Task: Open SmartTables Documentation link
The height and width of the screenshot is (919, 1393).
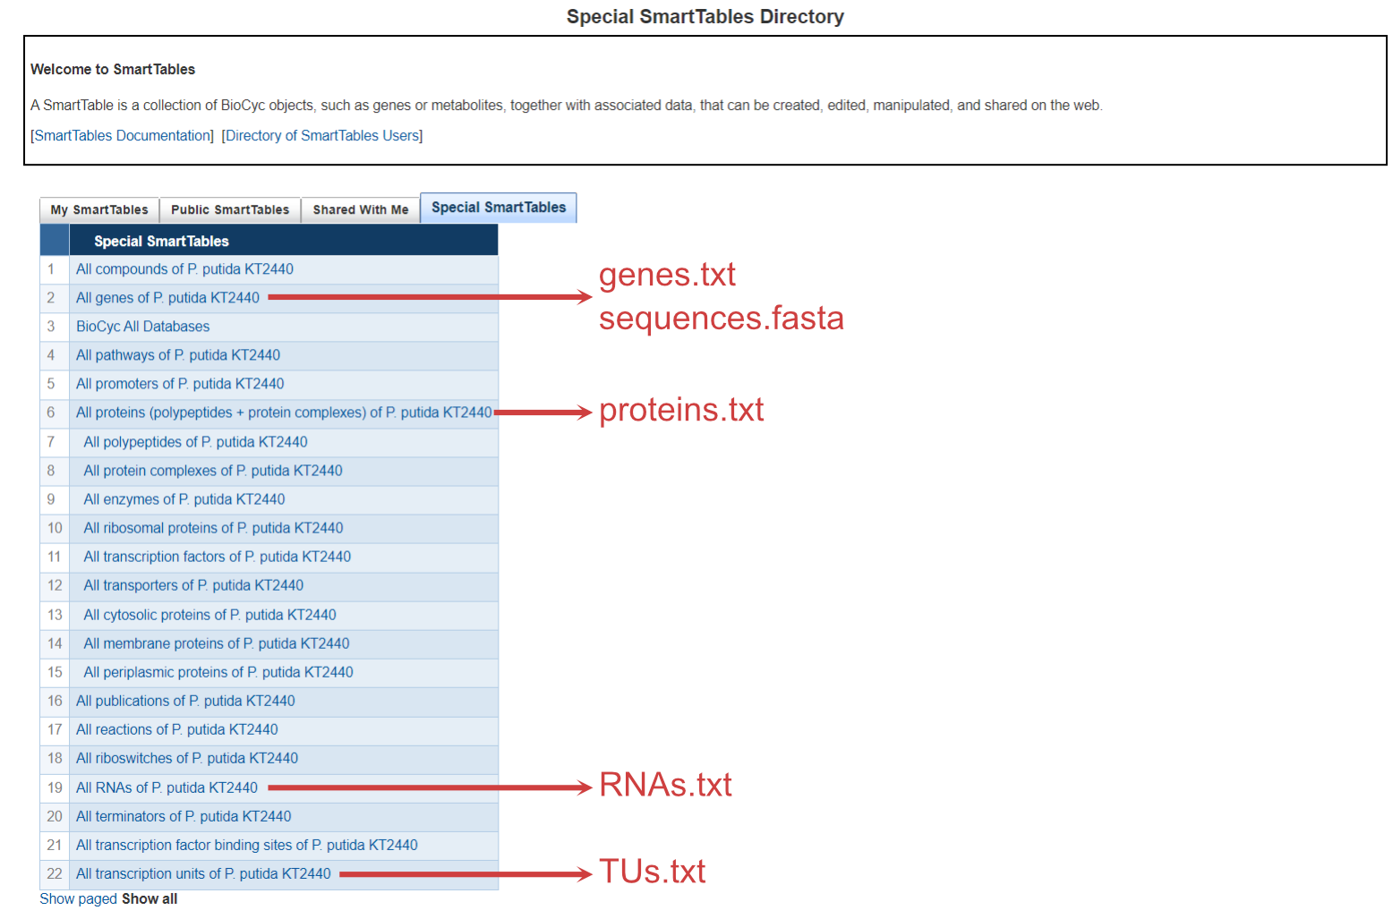Action: tap(123, 136)
